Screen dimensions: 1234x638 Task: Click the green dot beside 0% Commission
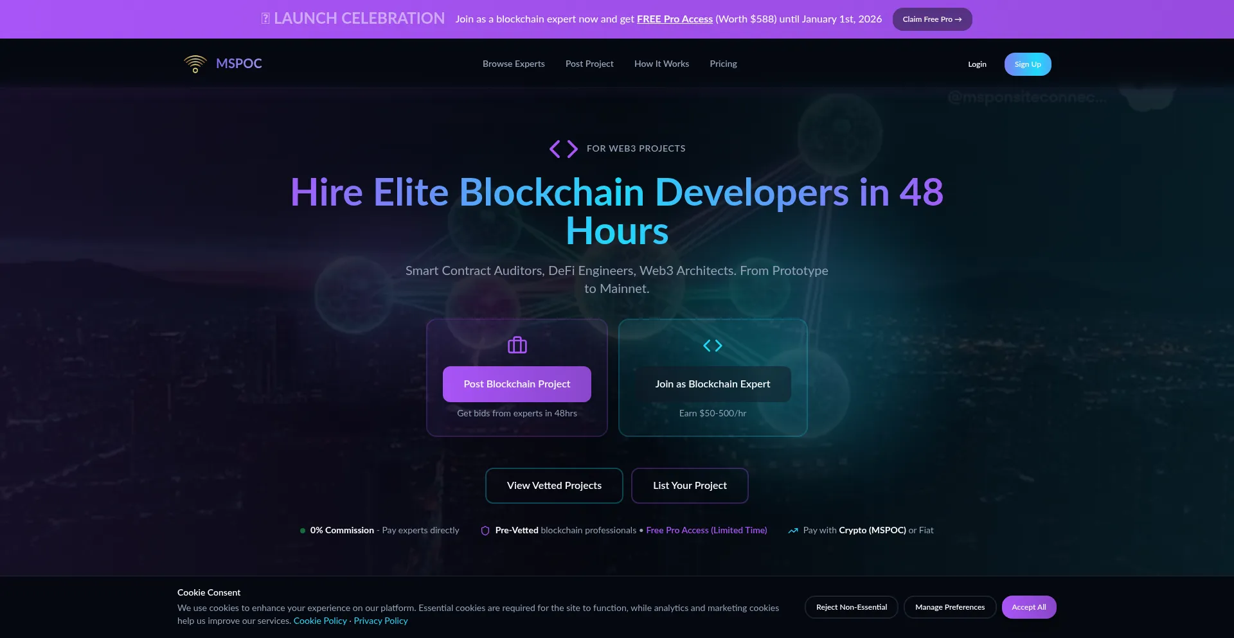[303, 531]
